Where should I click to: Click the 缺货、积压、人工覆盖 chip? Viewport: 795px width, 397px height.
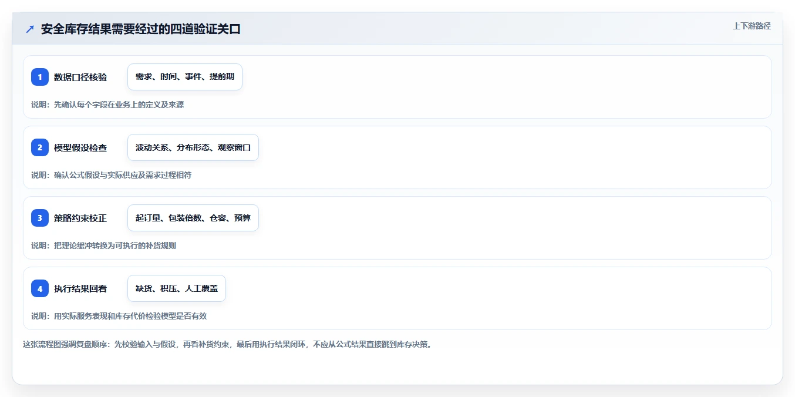pos(177,288)
